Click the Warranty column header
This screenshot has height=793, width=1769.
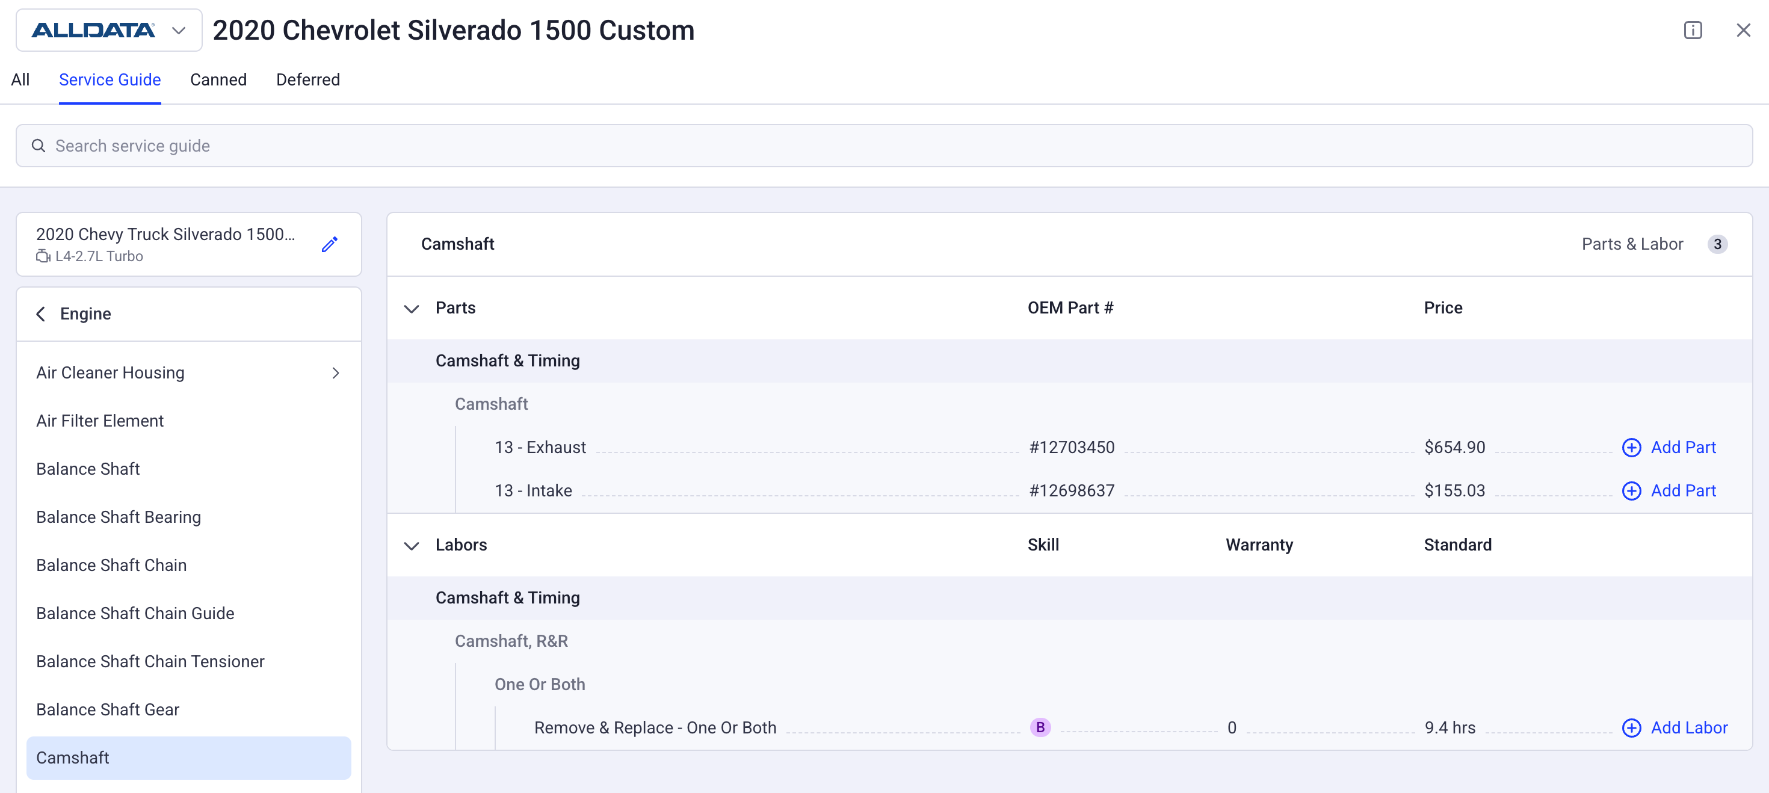(1259, 545)
